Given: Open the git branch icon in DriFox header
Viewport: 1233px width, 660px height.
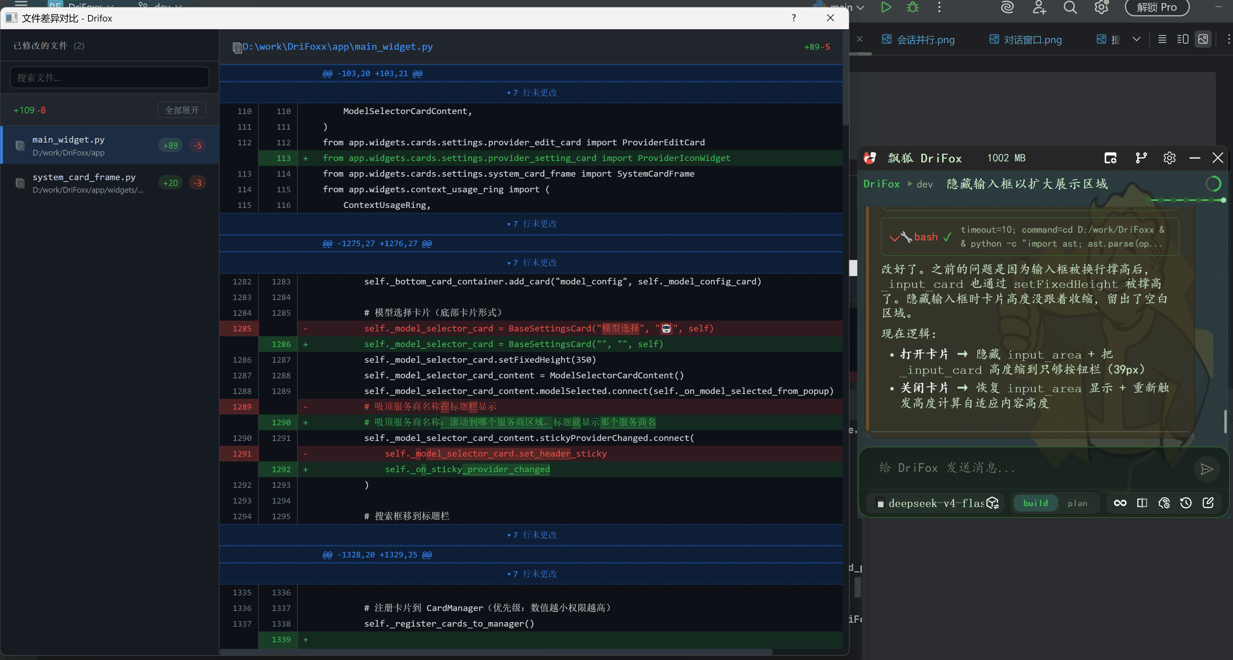Looking at the screenshot, I should tap(1141, 158).
